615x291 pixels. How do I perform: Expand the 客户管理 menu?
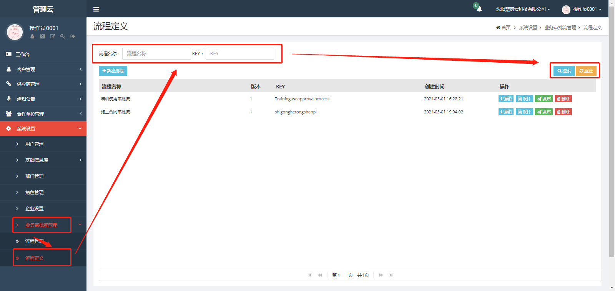tap(43, 69)
